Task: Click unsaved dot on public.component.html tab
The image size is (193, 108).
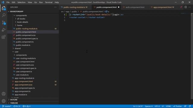Action: coord(119,7)
